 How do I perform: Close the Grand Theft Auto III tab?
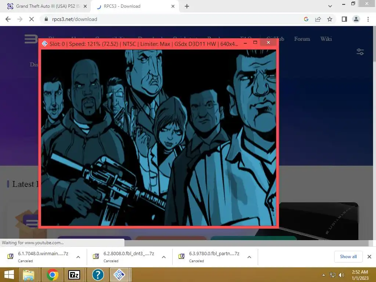click(85, 6)
